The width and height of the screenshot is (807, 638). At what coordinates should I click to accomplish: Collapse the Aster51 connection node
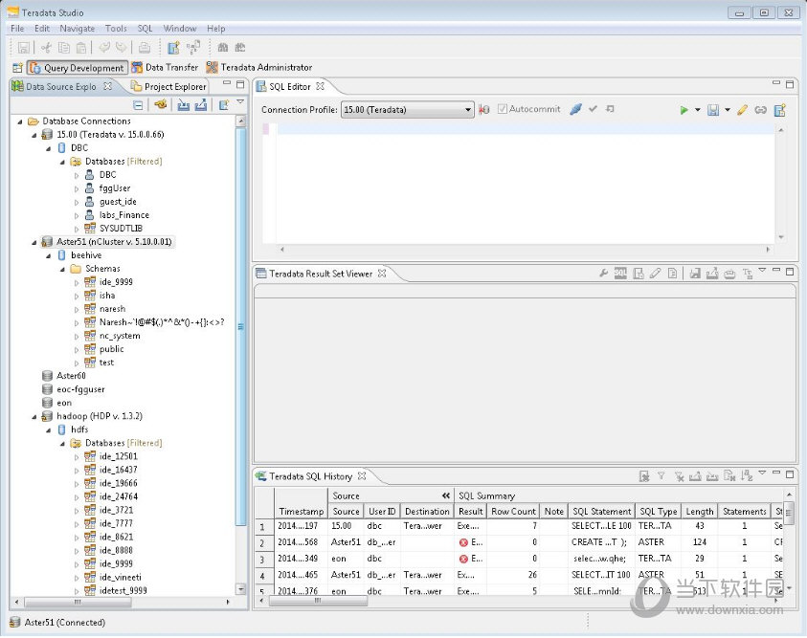pyautogui.click(x=34, y=242)
